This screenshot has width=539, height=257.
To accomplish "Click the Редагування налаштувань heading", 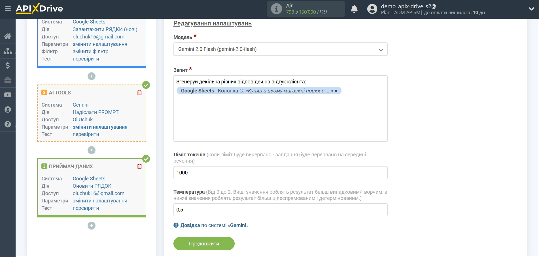I will 213,23.
